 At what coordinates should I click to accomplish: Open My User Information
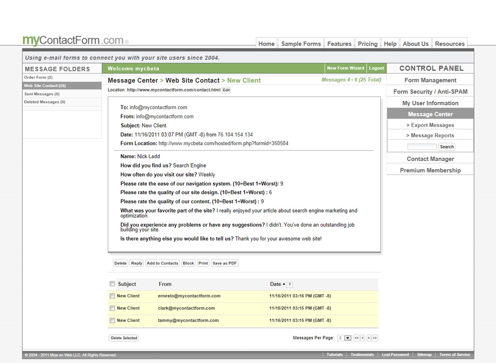point(430,103)
